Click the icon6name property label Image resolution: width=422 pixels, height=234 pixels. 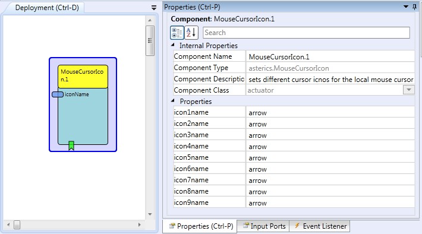(191, 169)
